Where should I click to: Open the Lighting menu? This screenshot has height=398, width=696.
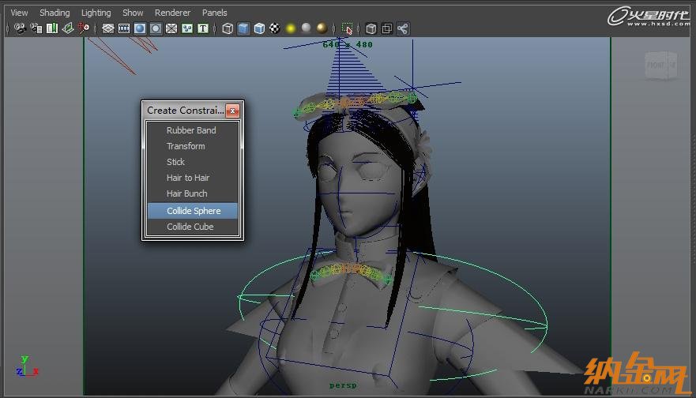96,13
